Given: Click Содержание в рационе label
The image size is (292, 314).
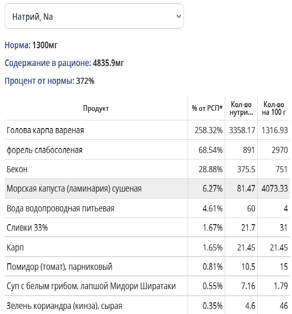Looking at the screenshot, I should click(48, 63).
